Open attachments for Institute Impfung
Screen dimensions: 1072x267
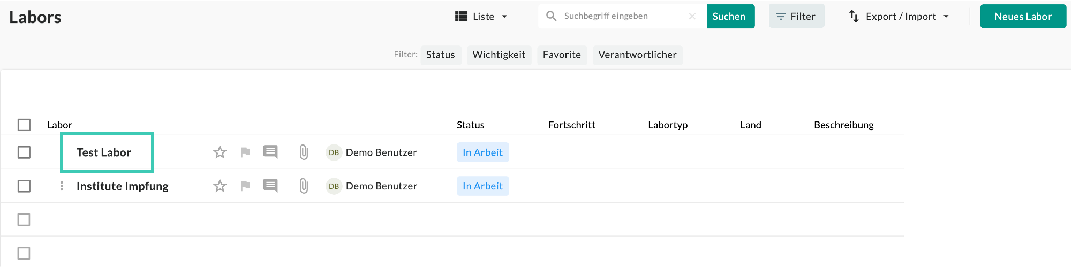click(x=304, y=186)
